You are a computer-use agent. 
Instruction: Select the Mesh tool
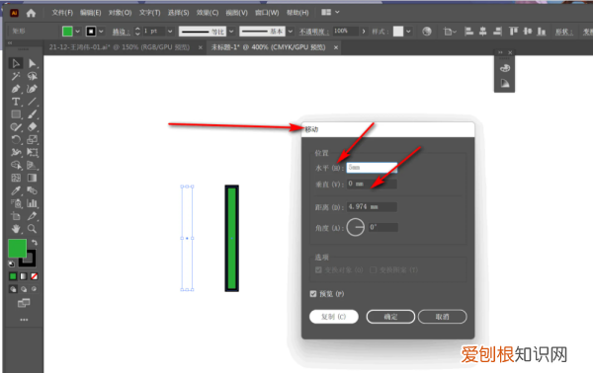point(16,178)
